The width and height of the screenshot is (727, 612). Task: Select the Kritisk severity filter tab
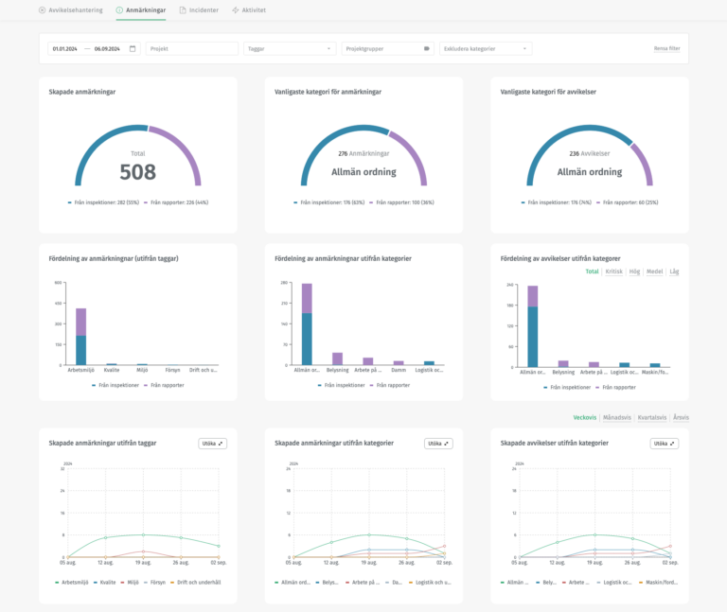click(x=613, y=271)
